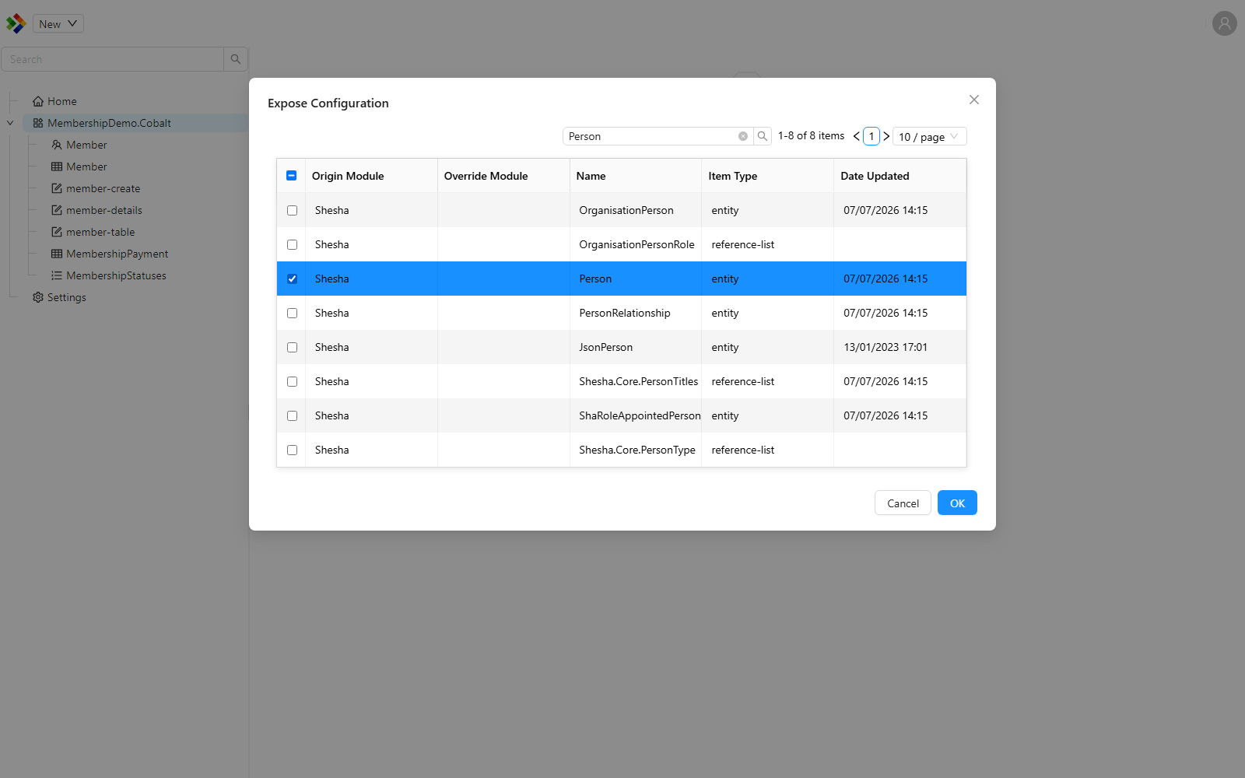Image resolution: width=1245 pixels, height=778 pixels.
Task: Go to previous page arrow
Action: coord(856,136)
